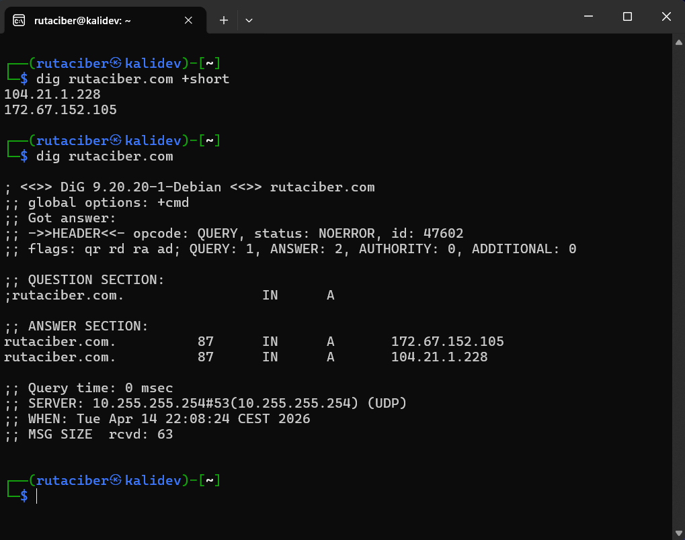Close the rutaciber@kalidev tab
The height and width of the screenshot is (540, 685).
pos(190,20)
